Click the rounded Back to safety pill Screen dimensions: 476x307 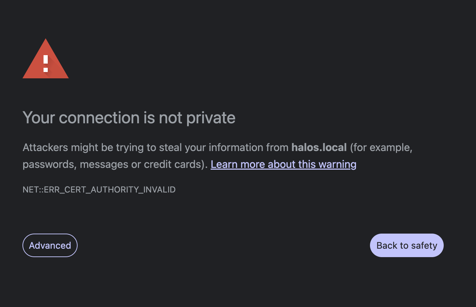tap(406, 245)
